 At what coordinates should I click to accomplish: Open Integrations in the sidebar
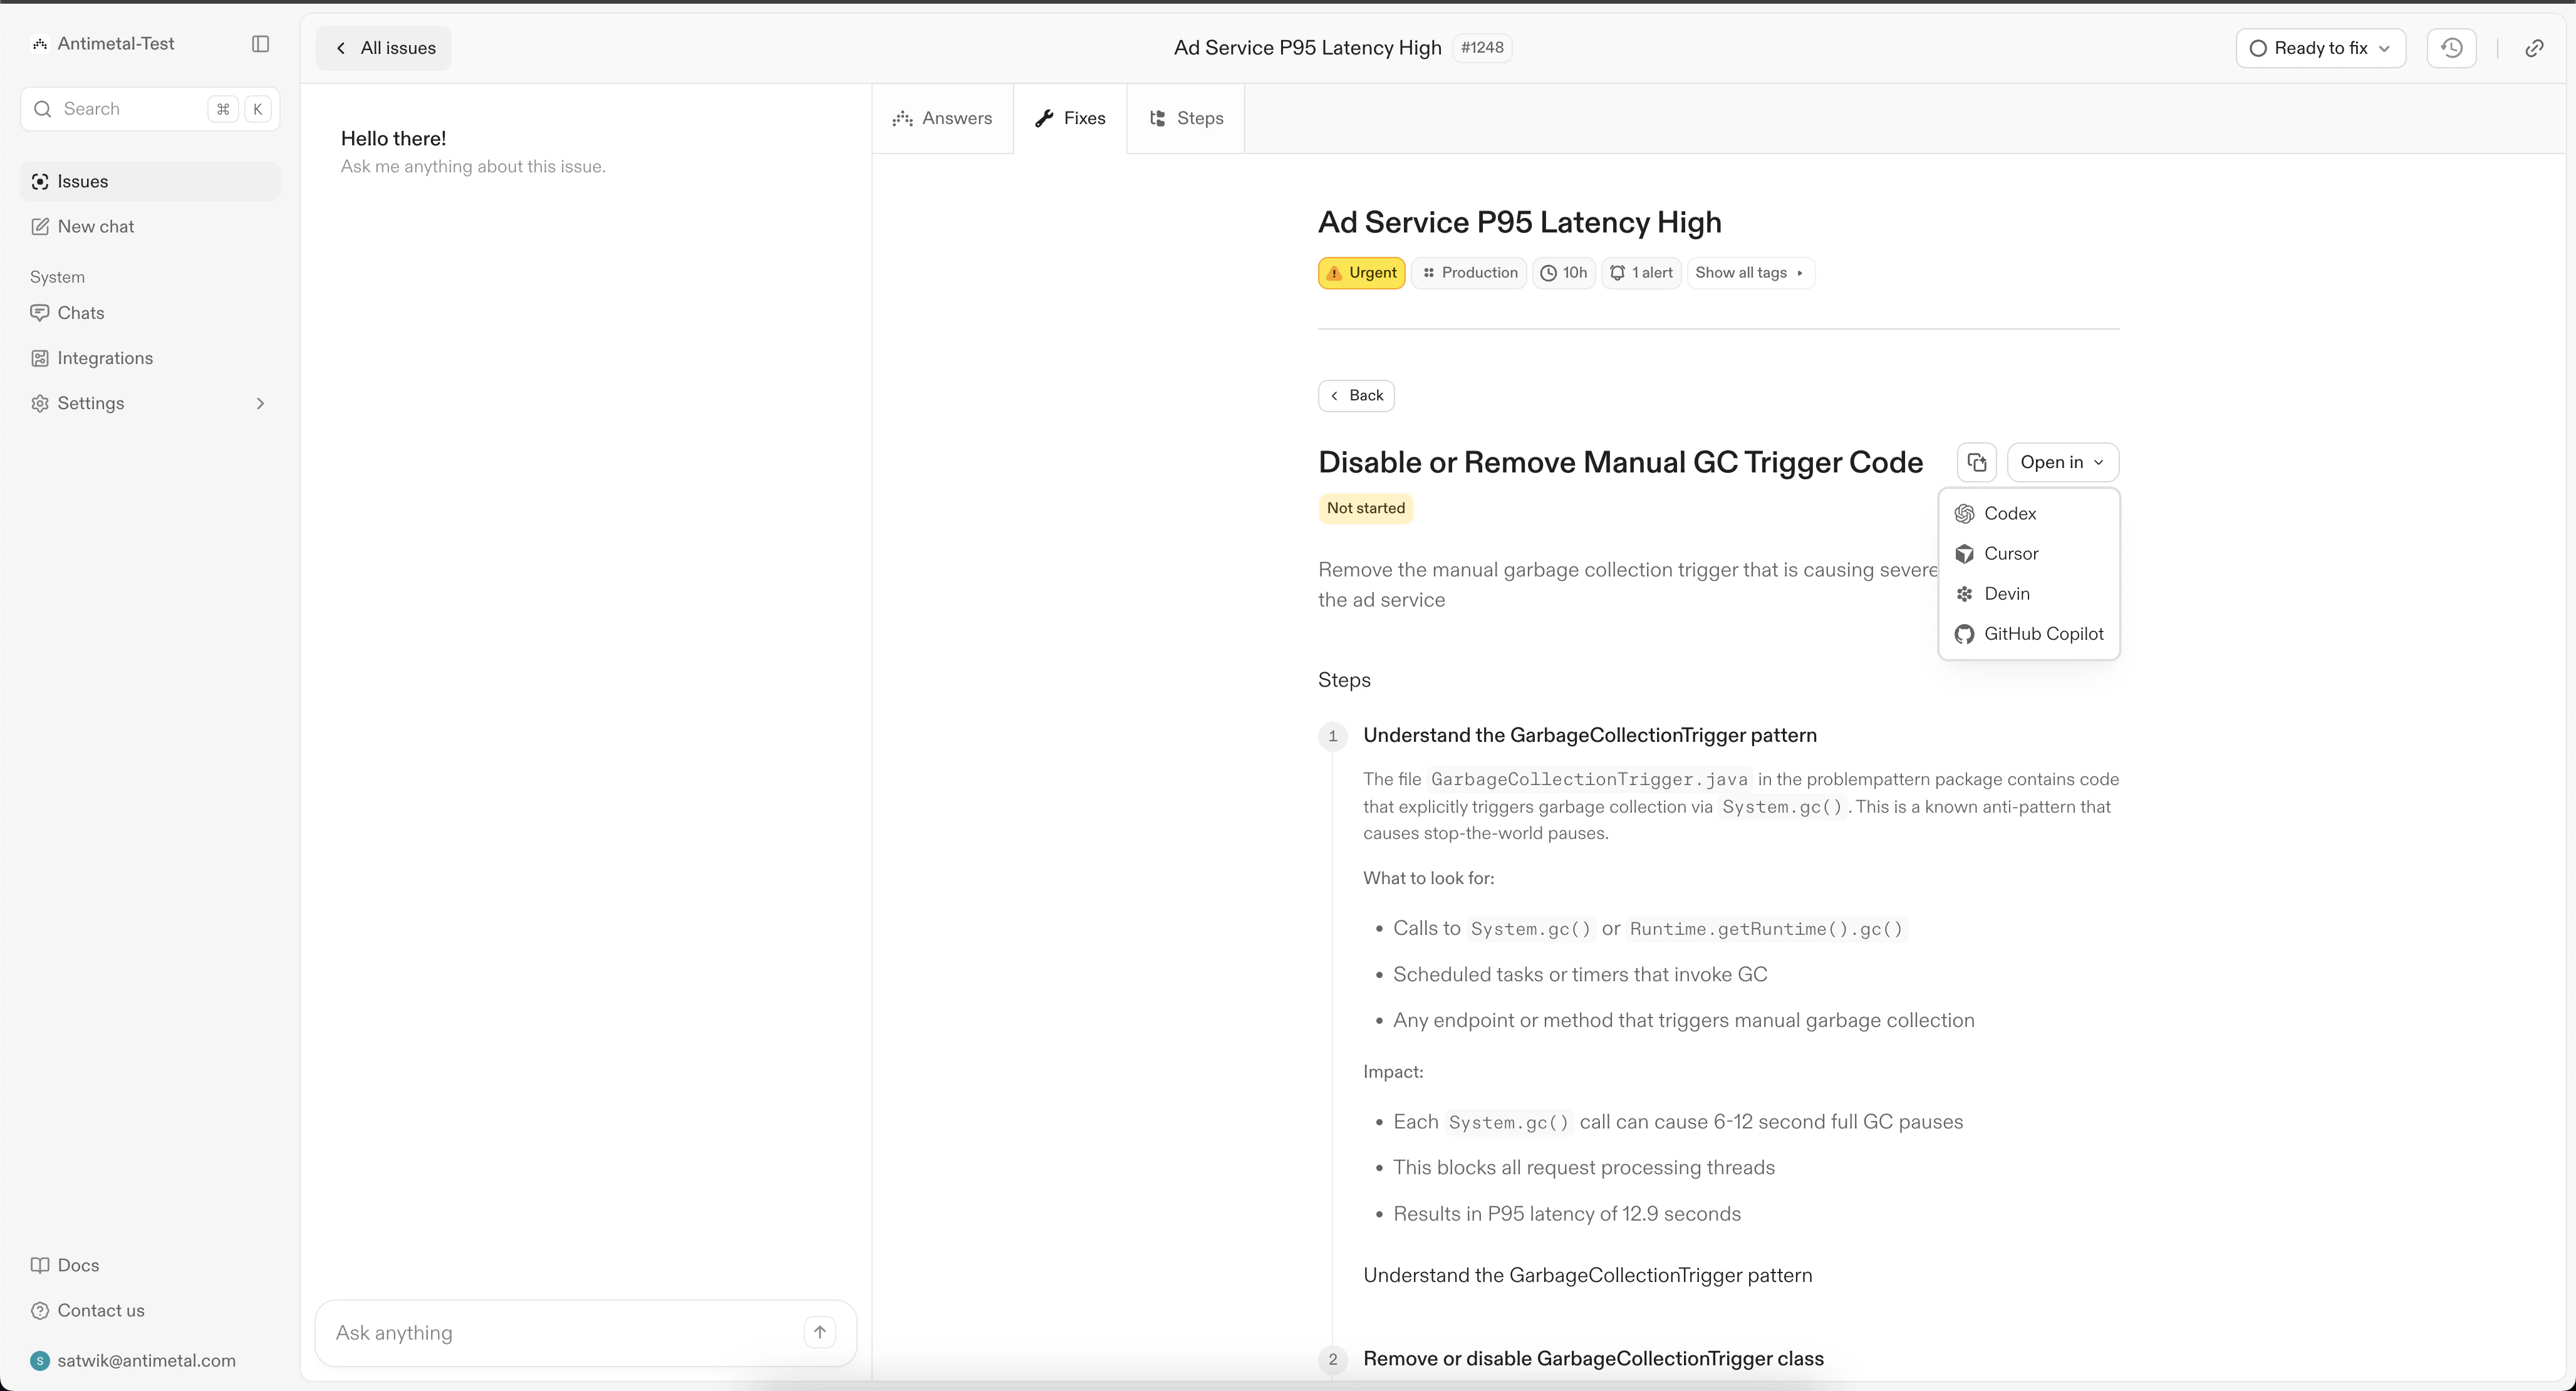[x=104, y=358]
